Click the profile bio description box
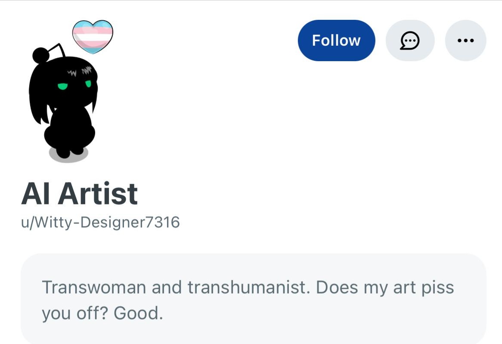 click(253, 299)
